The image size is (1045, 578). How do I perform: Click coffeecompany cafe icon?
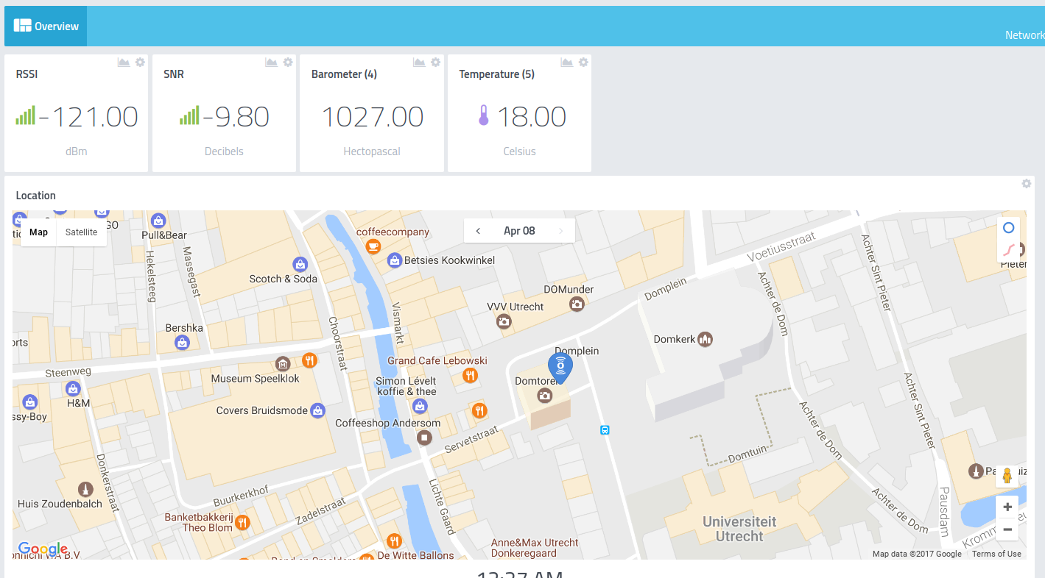pos(374,246)
